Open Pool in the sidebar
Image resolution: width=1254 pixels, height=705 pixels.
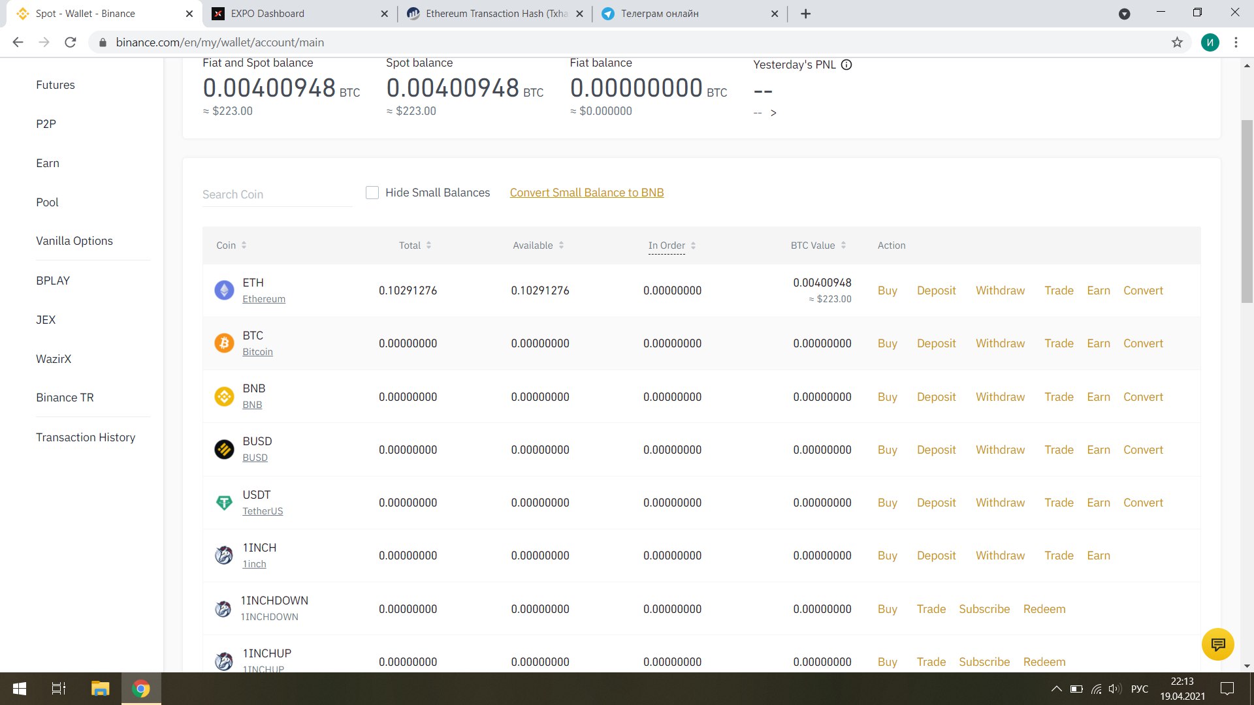(x=47, y=202)
